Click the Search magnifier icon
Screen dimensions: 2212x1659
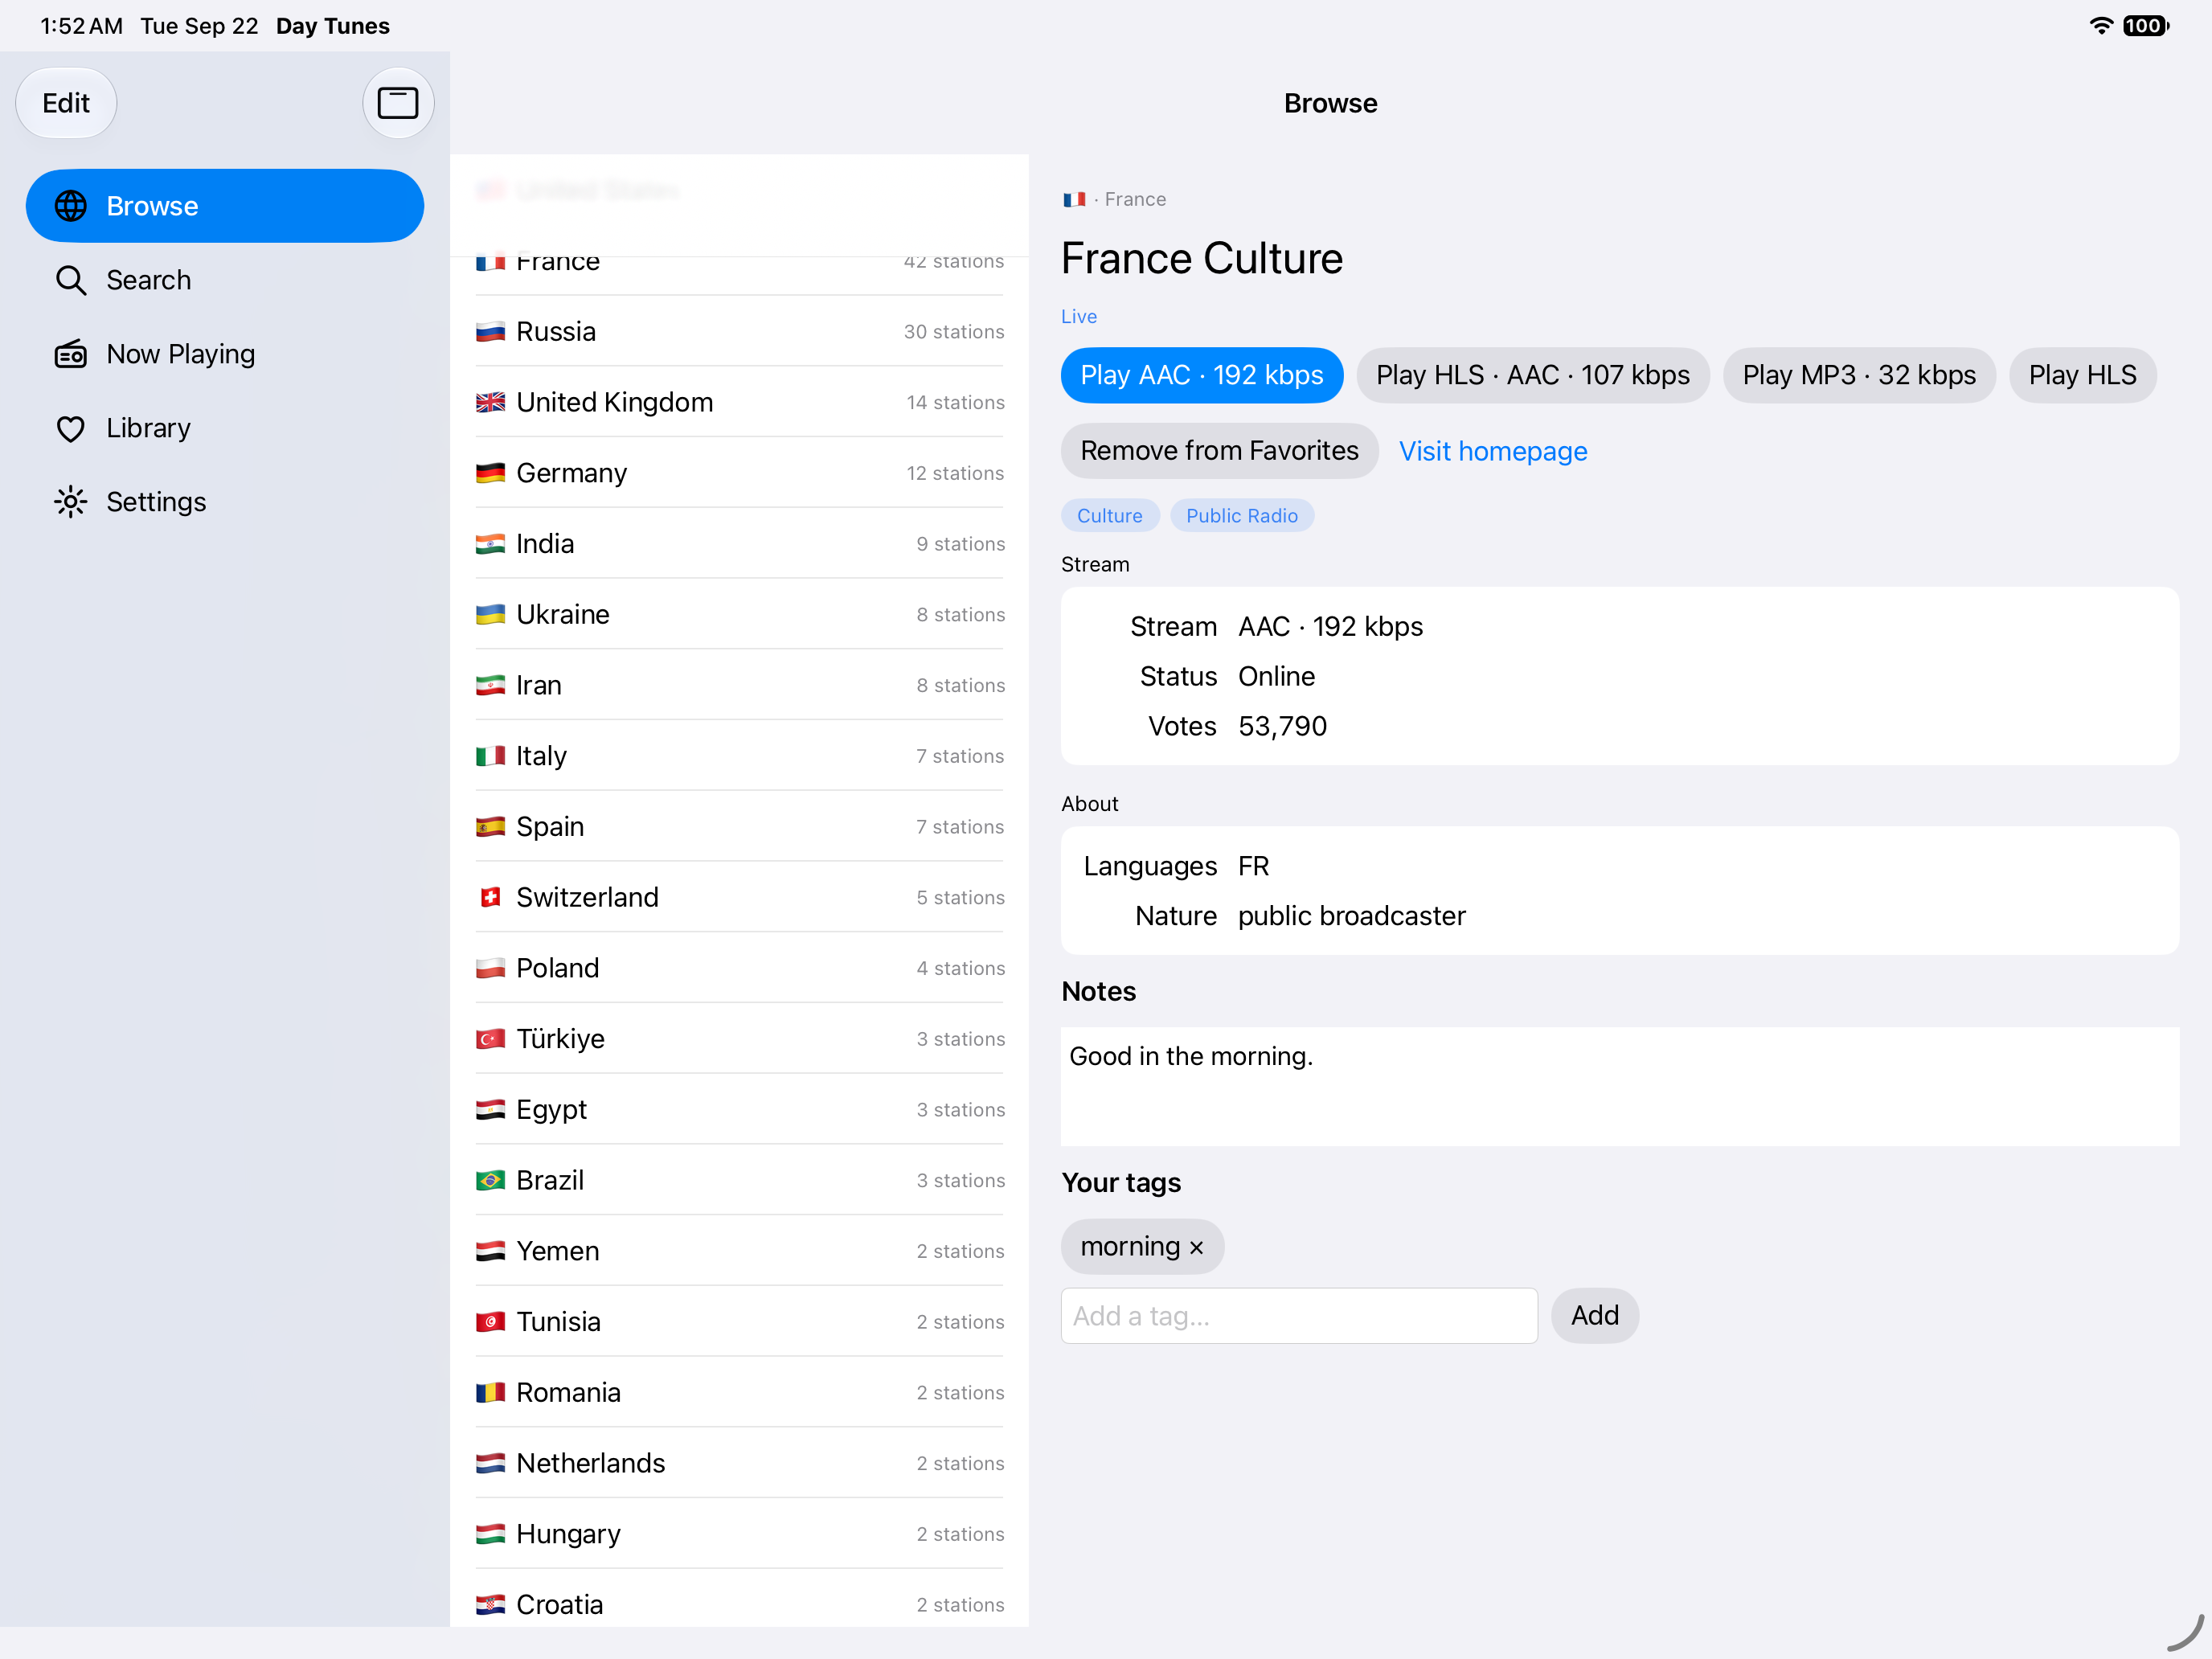71,280
